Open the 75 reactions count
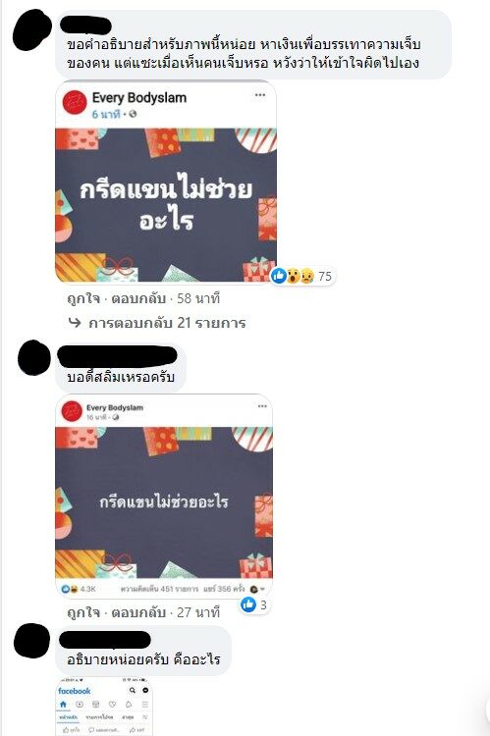Viewport: 490px width, 736px height. (302, 276)
